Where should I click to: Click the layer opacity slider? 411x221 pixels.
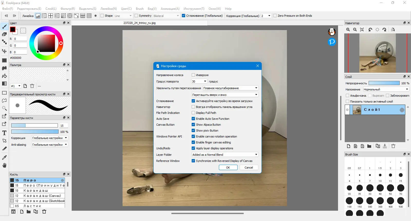[x=384, y=83]
